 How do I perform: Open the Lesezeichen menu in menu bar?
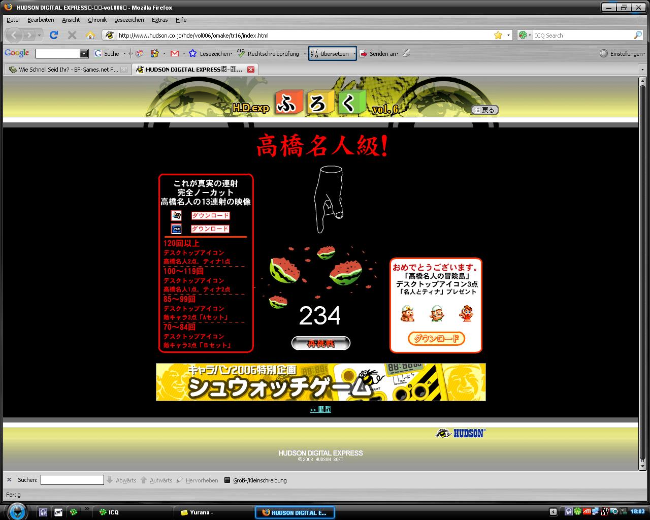[x=129, y=20]
